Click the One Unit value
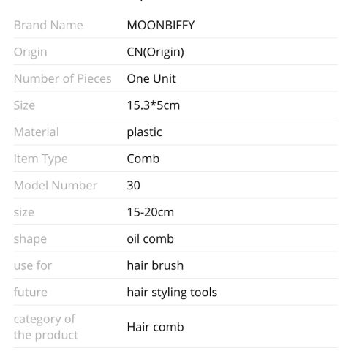Image resolution: width=351 pixels, height=351 pixels. pos(151,78)
